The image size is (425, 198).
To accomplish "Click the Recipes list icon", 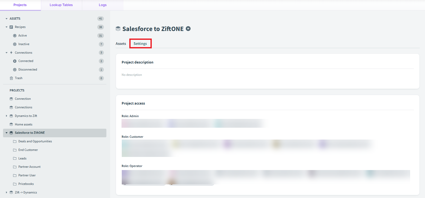I will (x=11, y=27).
